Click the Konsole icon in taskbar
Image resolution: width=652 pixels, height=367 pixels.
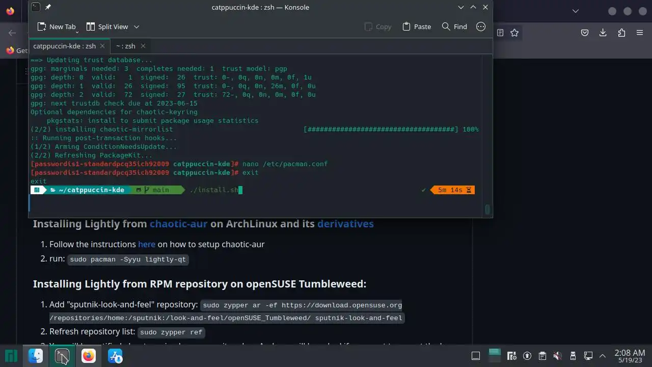[x=62, y=356]
